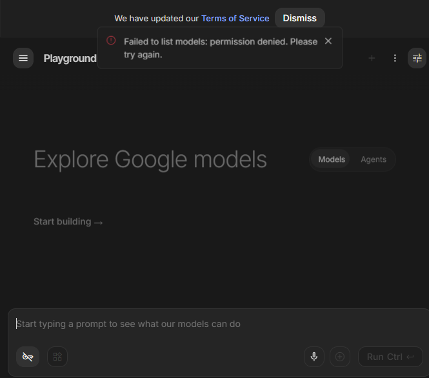Click the Run Ctrl button
This screenshot has height=378, width=429.
pos(390,357)
